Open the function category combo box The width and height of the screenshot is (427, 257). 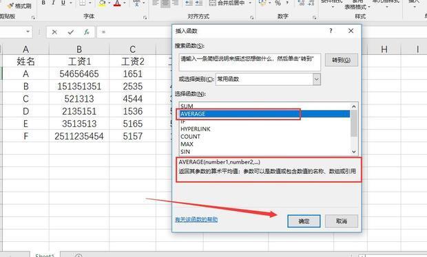(x=268, y=79)
